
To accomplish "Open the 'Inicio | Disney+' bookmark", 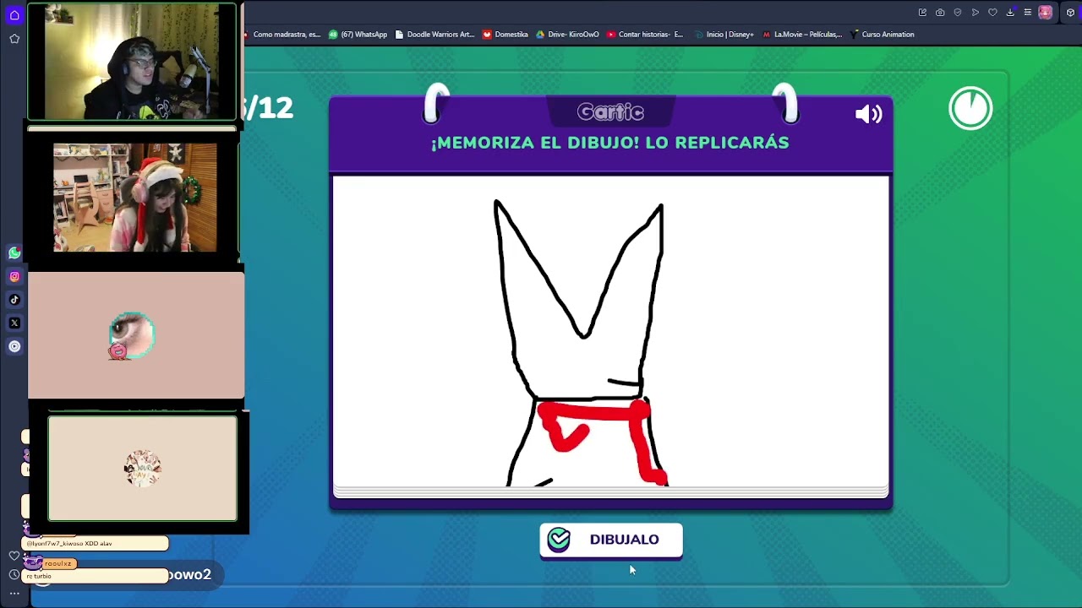I will click(724, 35).
